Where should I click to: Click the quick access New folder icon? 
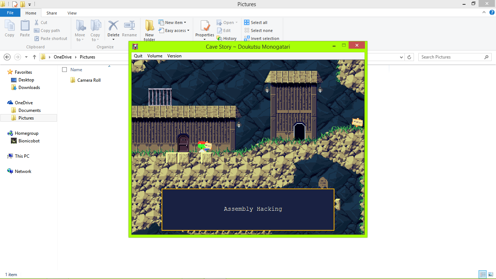coord(23,4)
